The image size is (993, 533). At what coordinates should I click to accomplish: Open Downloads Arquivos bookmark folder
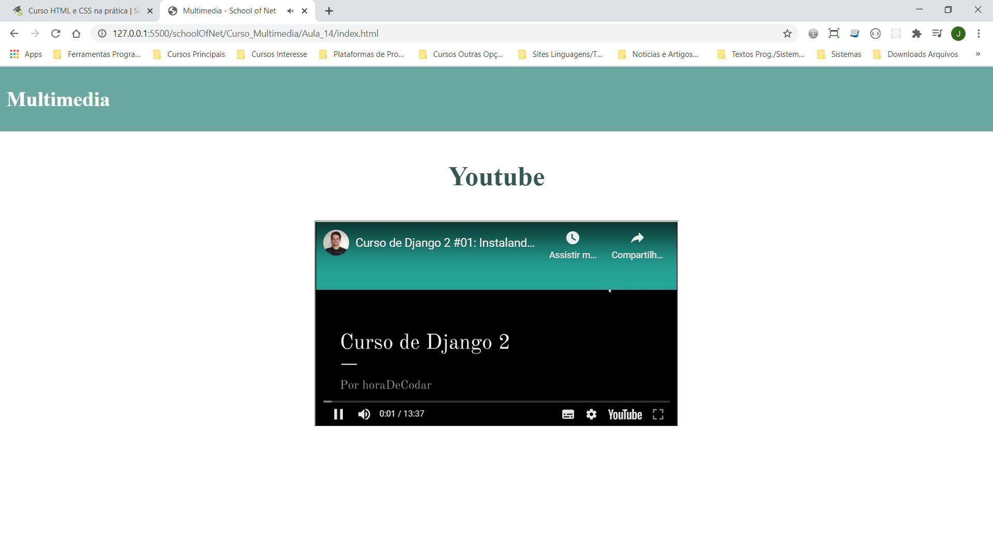(x=916, y=54)
